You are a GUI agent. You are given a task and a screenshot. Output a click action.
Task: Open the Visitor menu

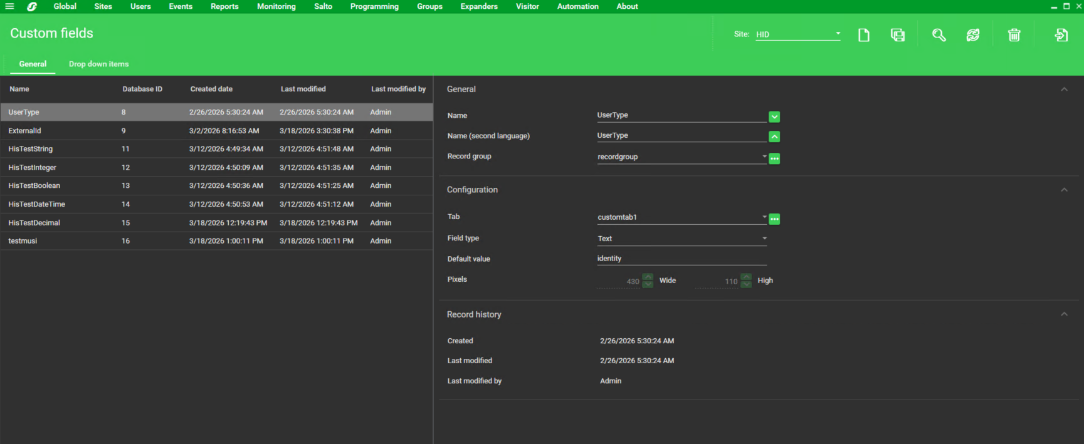point(527,6)
